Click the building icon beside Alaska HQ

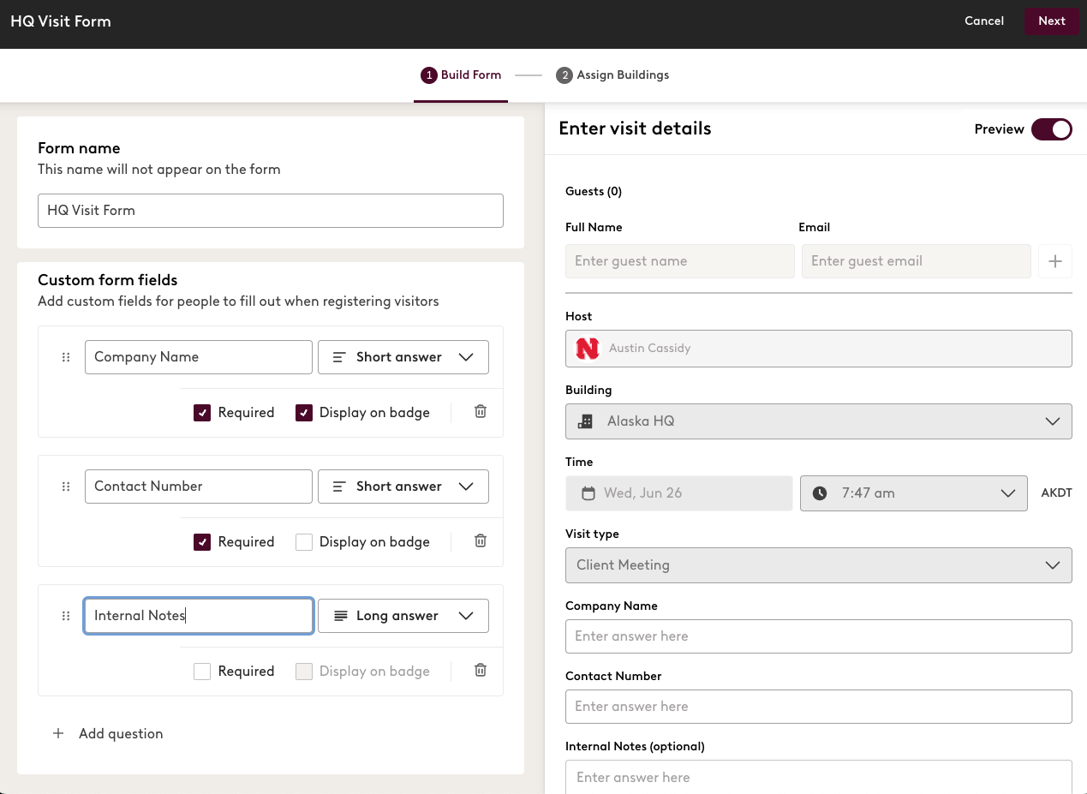point(586,421)
